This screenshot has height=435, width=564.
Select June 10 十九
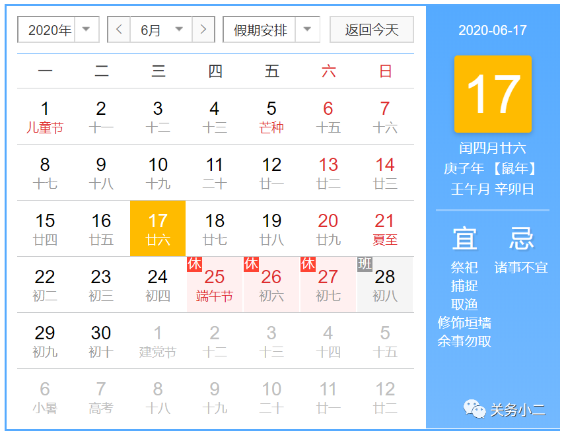(x=158, y=172)
